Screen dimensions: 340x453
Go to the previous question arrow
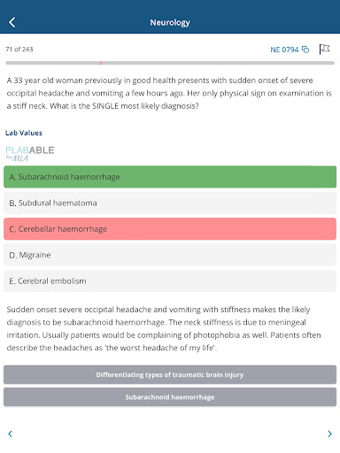[x=10, y=434]
